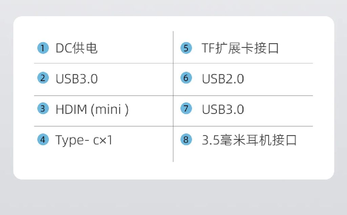Select the USB3.0 label beside number 2
The image size is (347, 215).
coord(77,79)
